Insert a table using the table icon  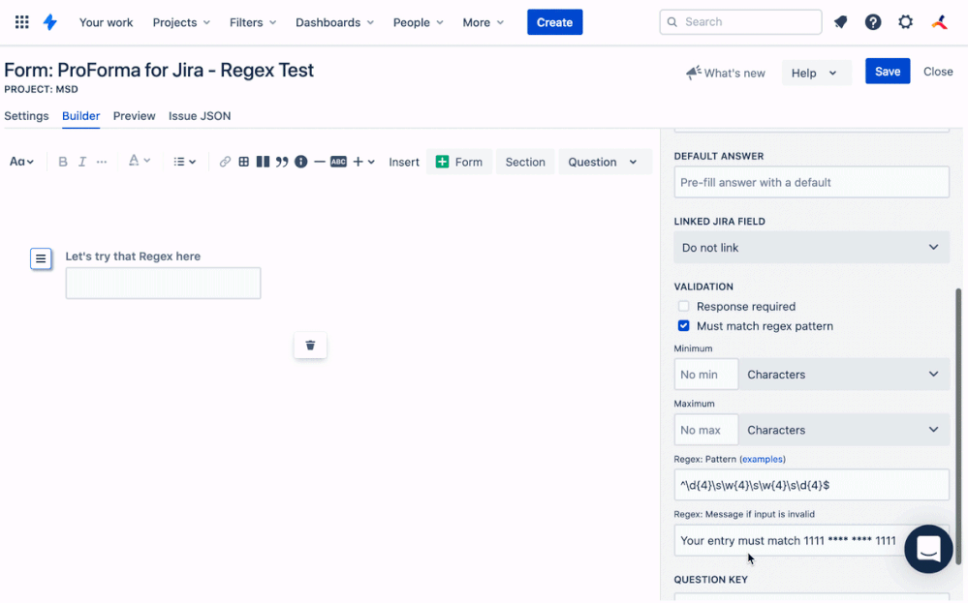click(244, 162)
